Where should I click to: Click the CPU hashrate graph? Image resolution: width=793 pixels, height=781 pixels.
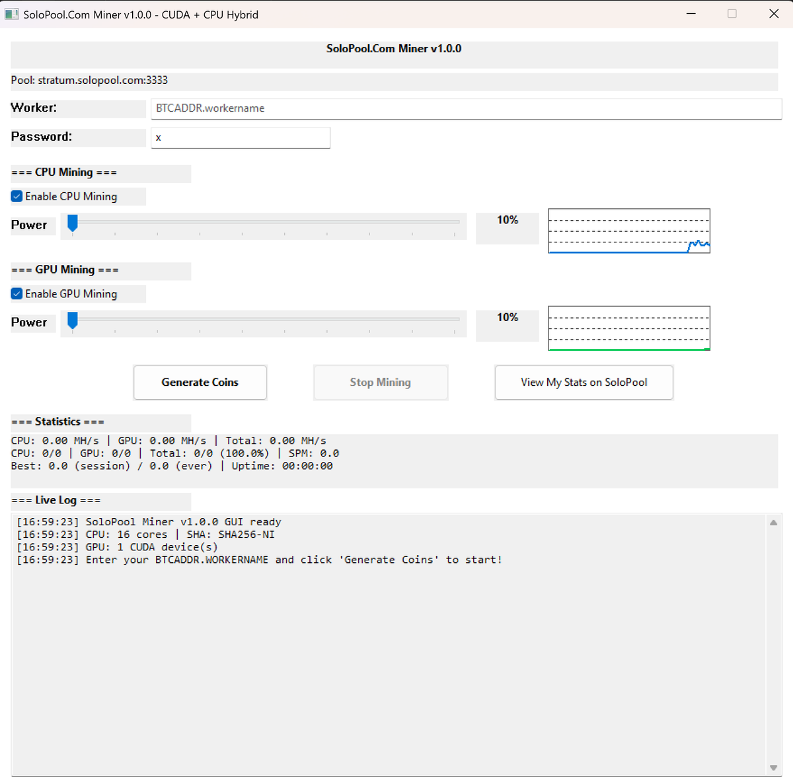tap(628, 231)
